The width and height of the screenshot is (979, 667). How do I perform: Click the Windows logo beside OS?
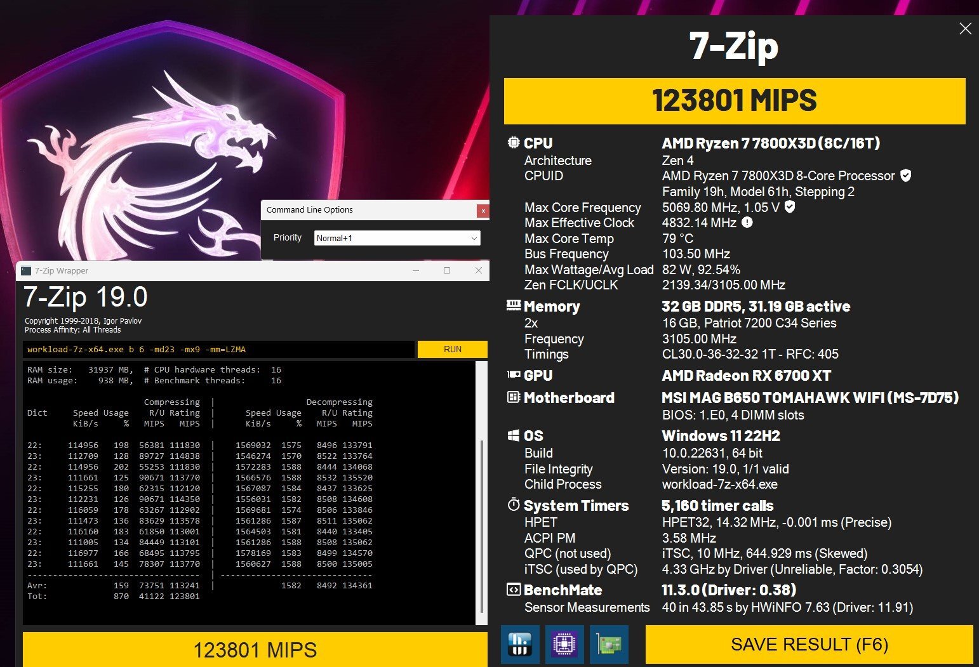(514, 435)
